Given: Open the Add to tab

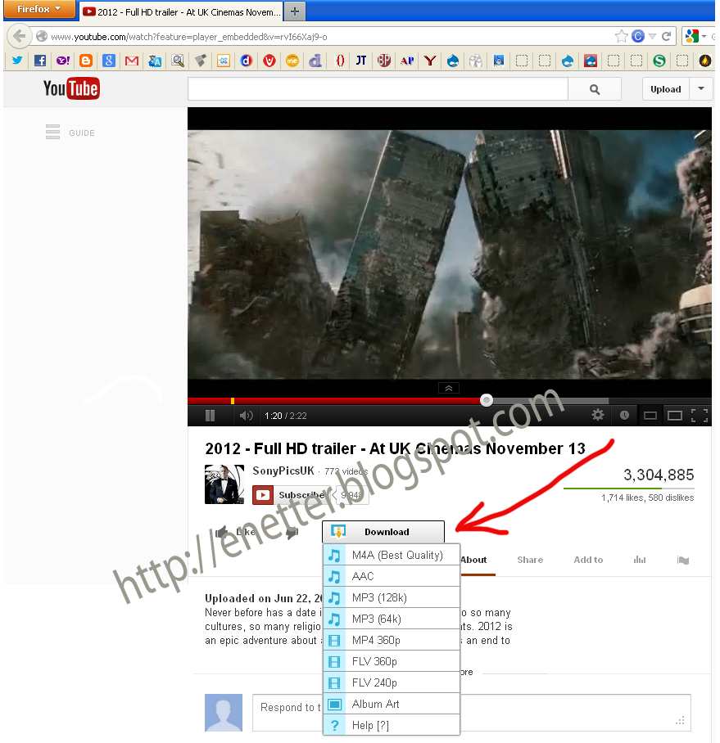Looking at the screenshot, I should point(588,560).
